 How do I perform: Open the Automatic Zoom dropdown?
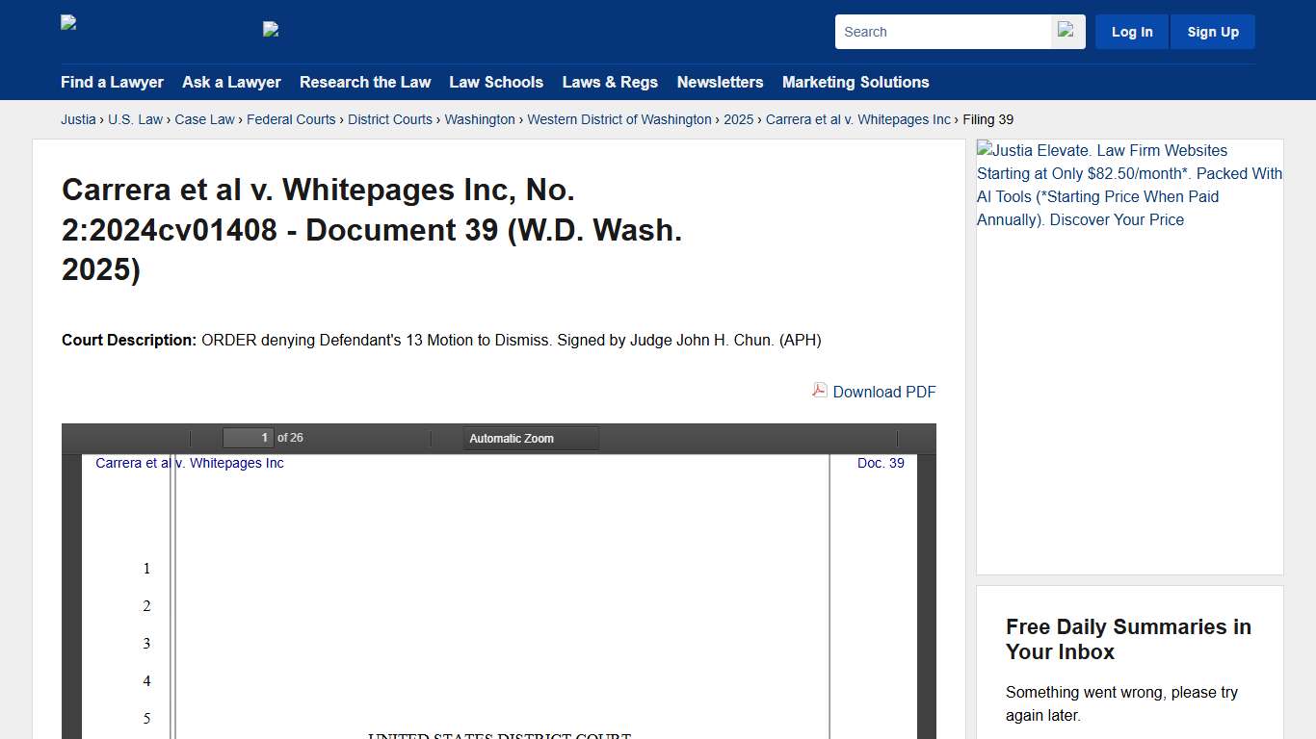tap(529, 438)
